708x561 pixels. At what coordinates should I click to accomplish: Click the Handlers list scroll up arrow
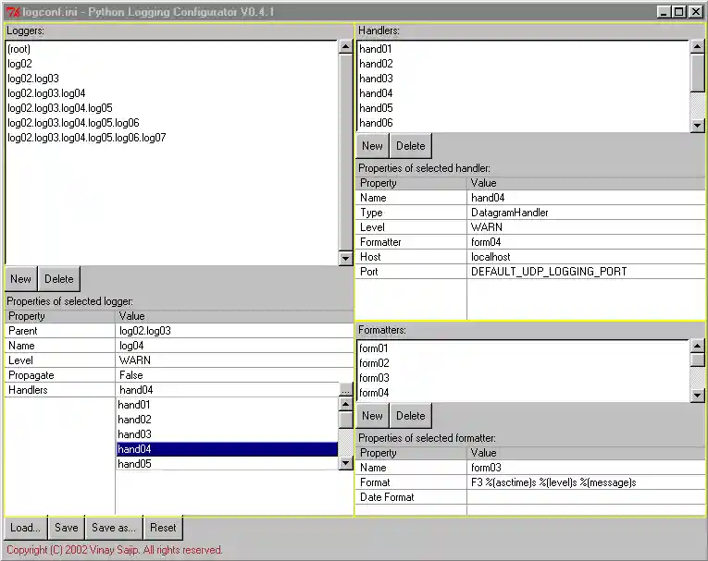[697, 47]
